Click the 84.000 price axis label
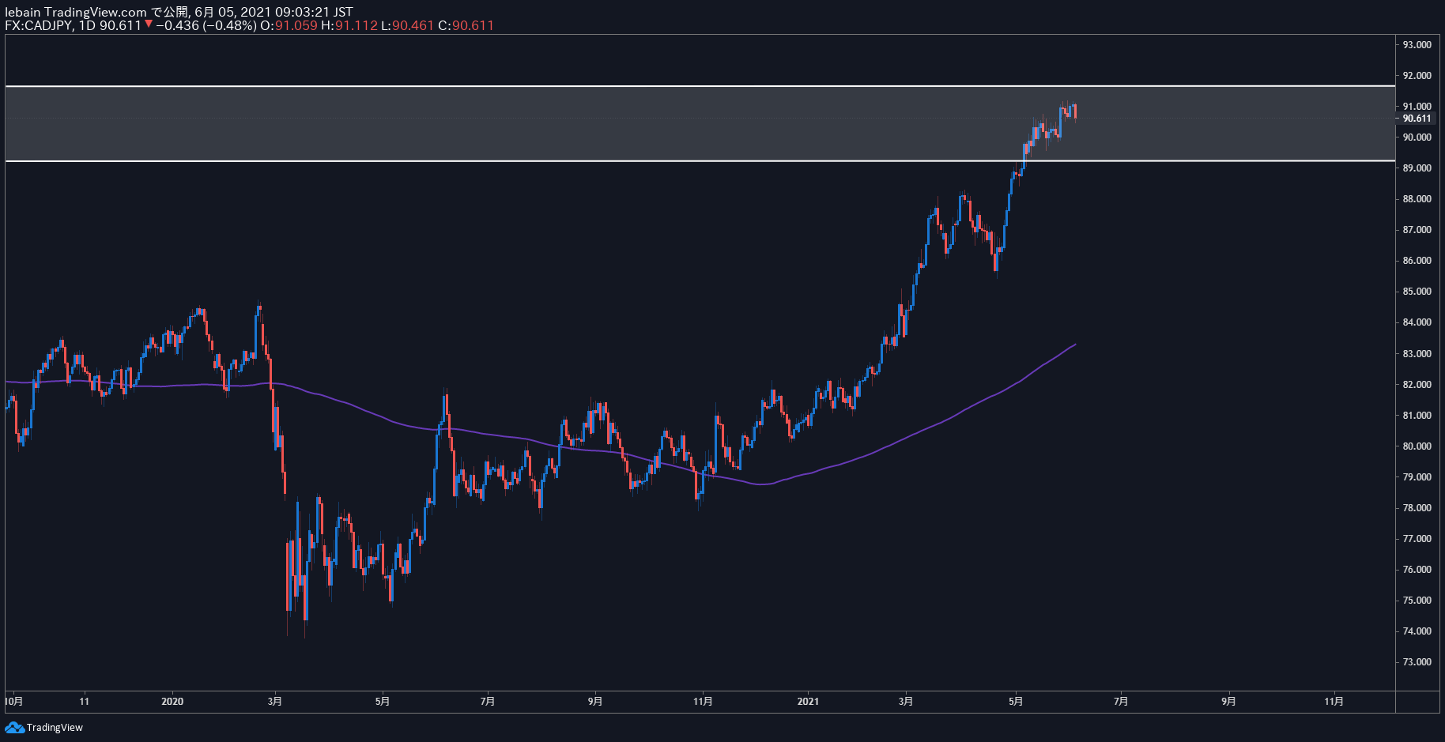 (1417, 322)
